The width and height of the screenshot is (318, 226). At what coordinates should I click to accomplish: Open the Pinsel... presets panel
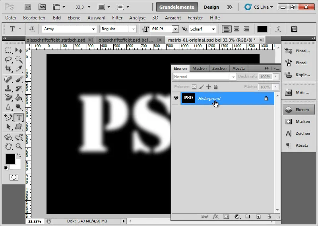(x=299, y=51)
